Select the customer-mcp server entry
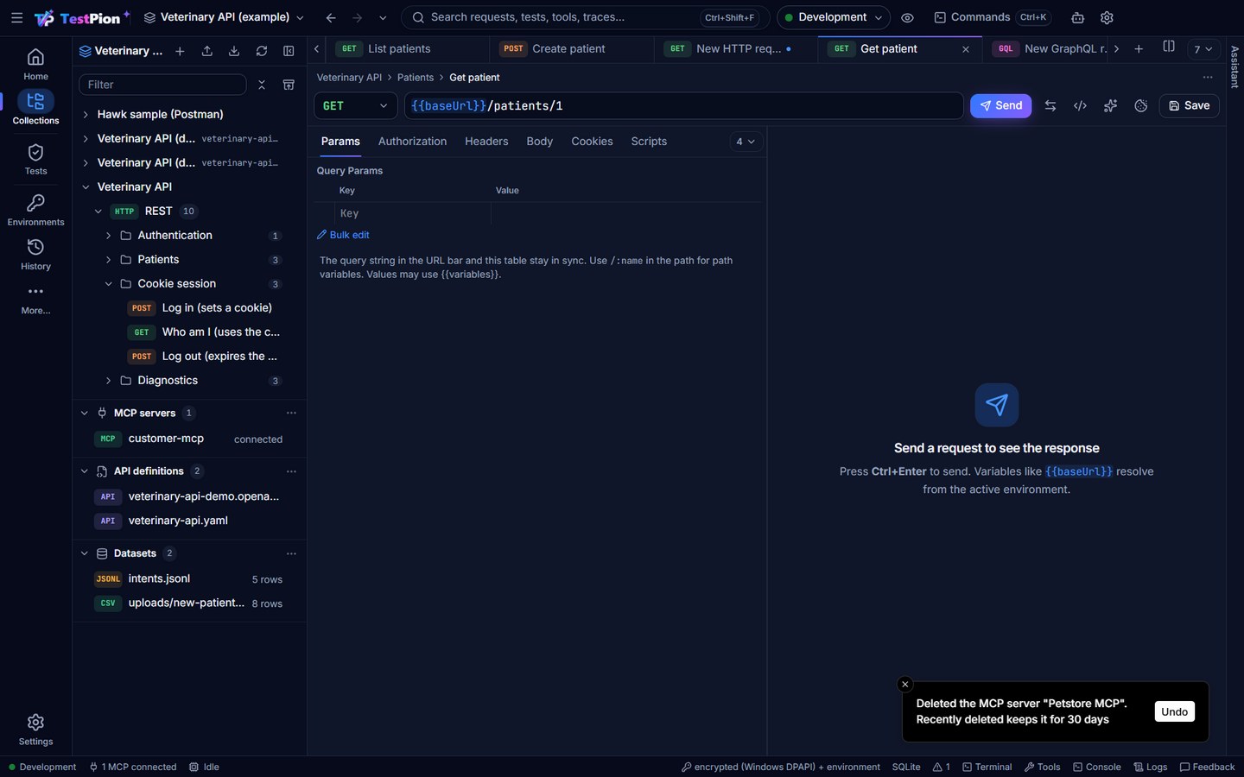Image resolution: width=1244 pixels, height=777 pixels. point(188,439)
